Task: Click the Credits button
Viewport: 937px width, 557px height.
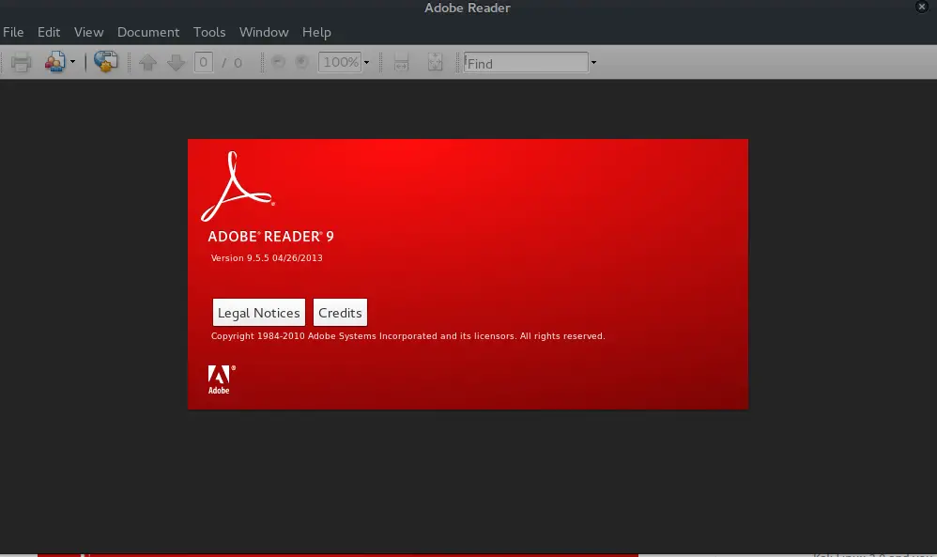Action: (x=340, y=313)
